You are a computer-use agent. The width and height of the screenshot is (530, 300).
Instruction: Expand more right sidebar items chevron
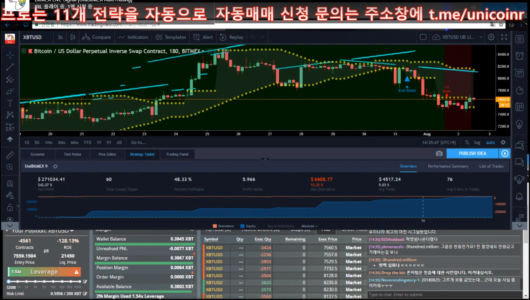click(x=519, y=226)
